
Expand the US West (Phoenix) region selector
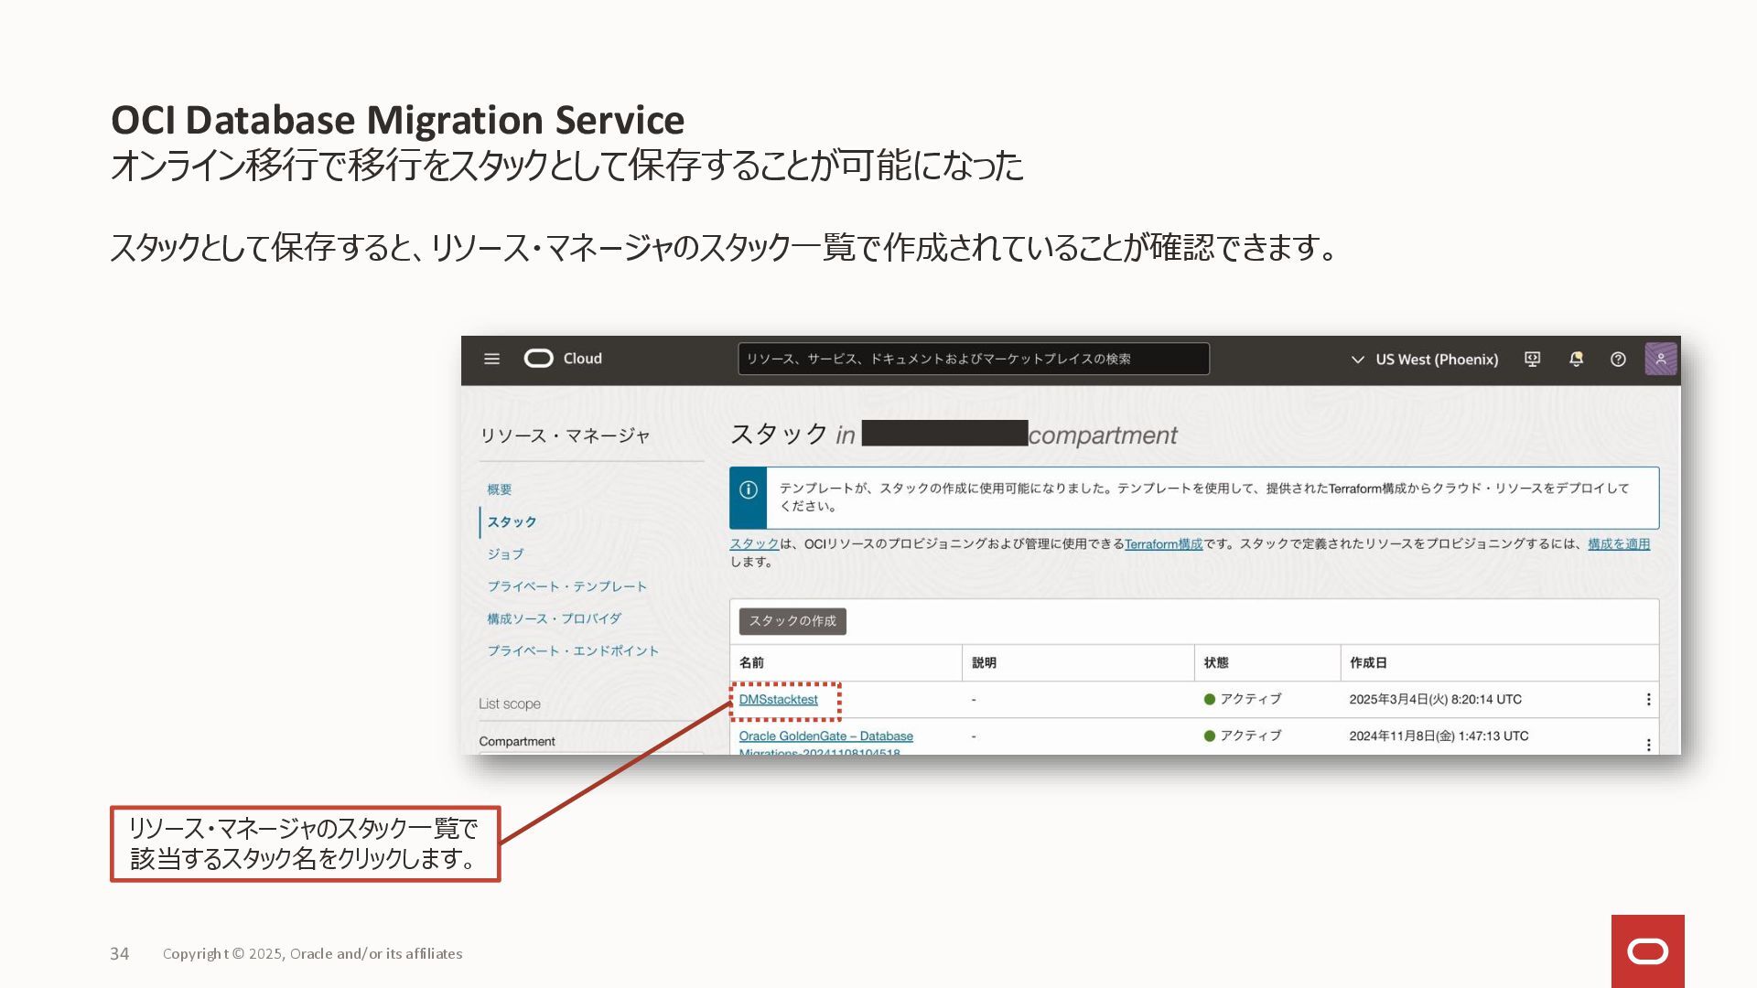coord(1425,360)
